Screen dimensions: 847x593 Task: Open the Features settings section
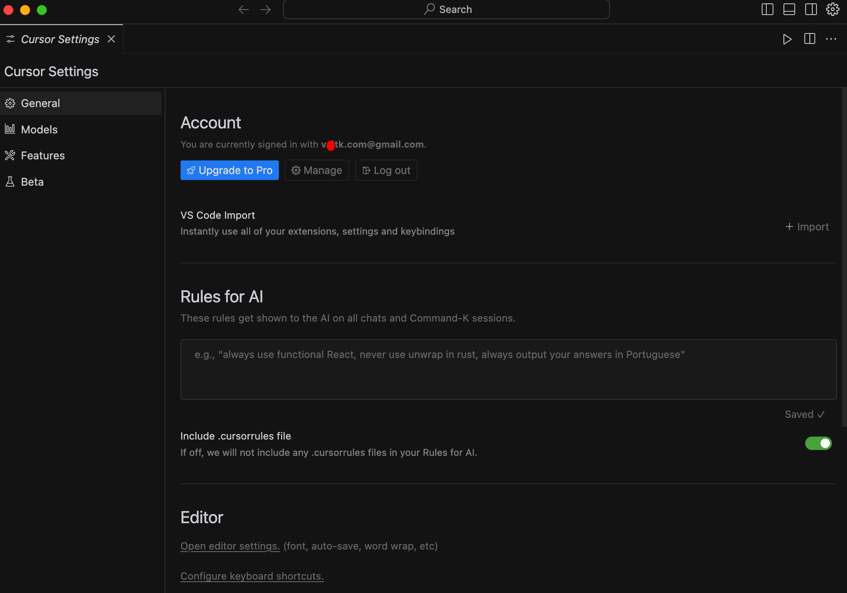[81, 156]
